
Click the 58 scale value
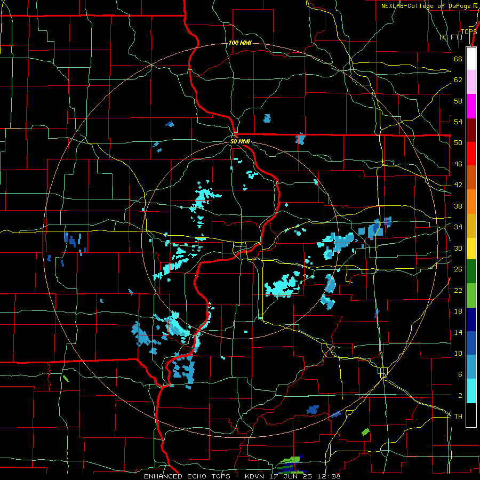point(458,101)
